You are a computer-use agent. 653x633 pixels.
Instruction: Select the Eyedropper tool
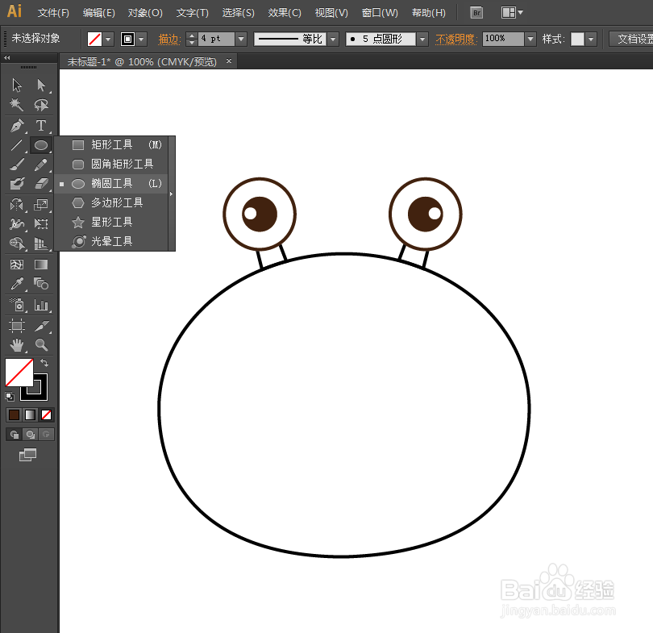[17, 284]
